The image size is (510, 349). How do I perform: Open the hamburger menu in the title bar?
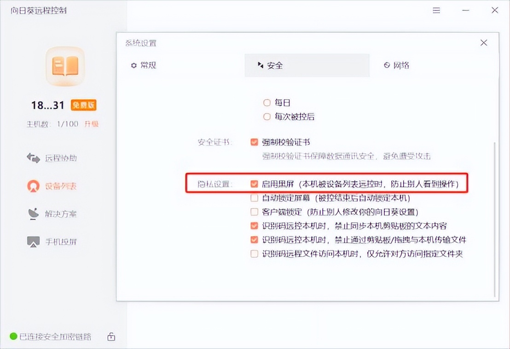[435, 10]
